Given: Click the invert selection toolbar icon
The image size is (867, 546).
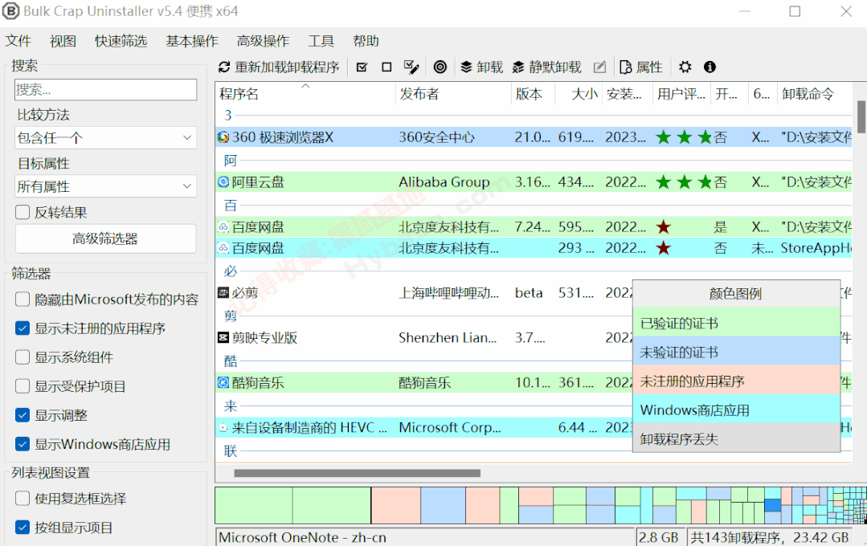Looking at the screenshot, I should click(x=411, y=67).
